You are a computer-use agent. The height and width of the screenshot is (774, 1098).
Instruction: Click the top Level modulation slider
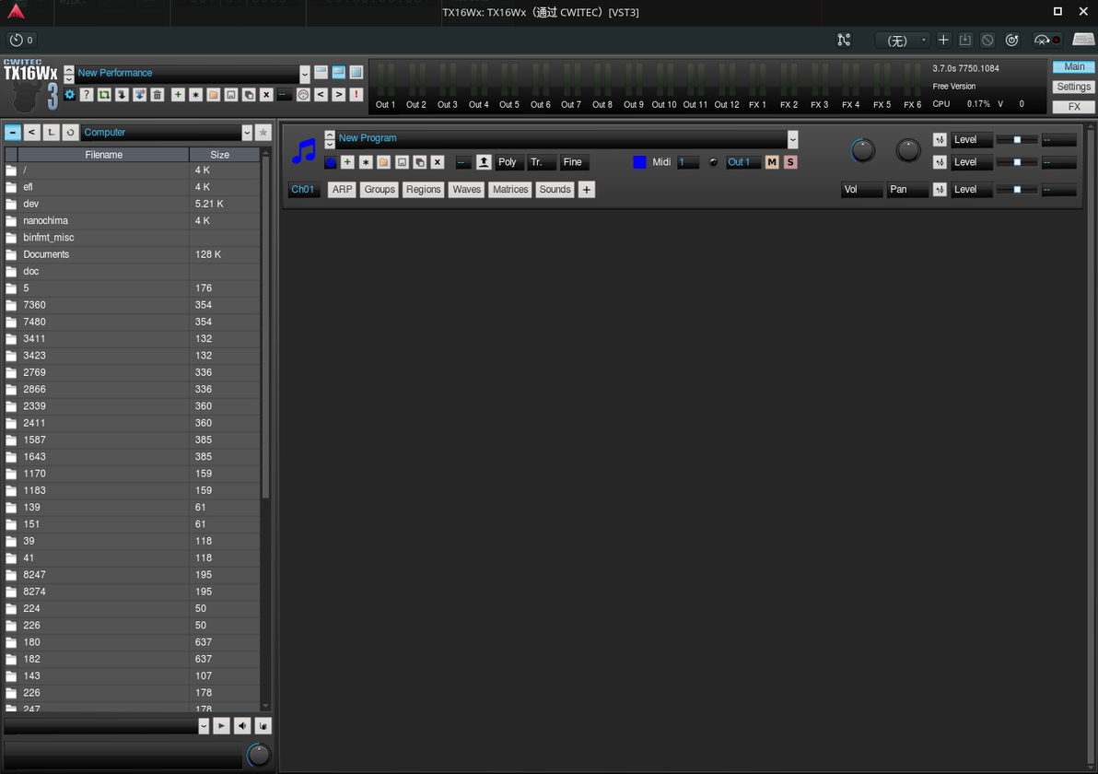tap(1017, 140)
